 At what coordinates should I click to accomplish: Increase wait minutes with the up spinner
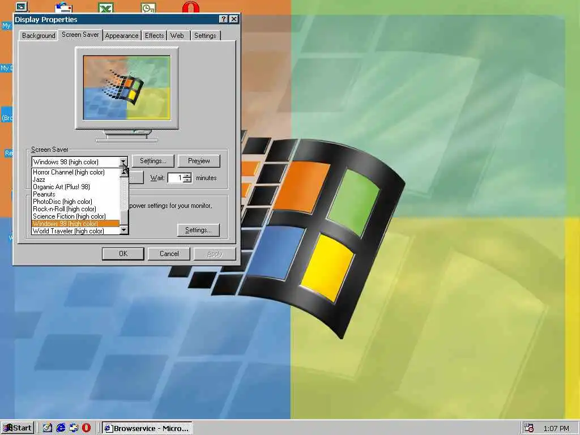[x=187, y=176]
